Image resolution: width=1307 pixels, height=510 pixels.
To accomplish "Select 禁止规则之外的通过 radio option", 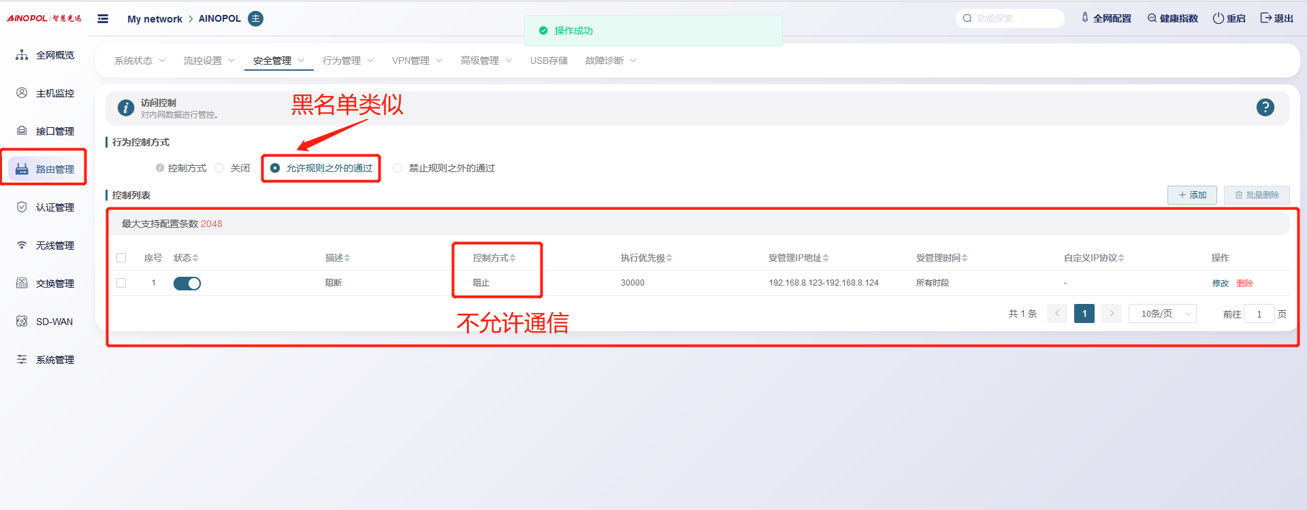I will click(398, 168).
